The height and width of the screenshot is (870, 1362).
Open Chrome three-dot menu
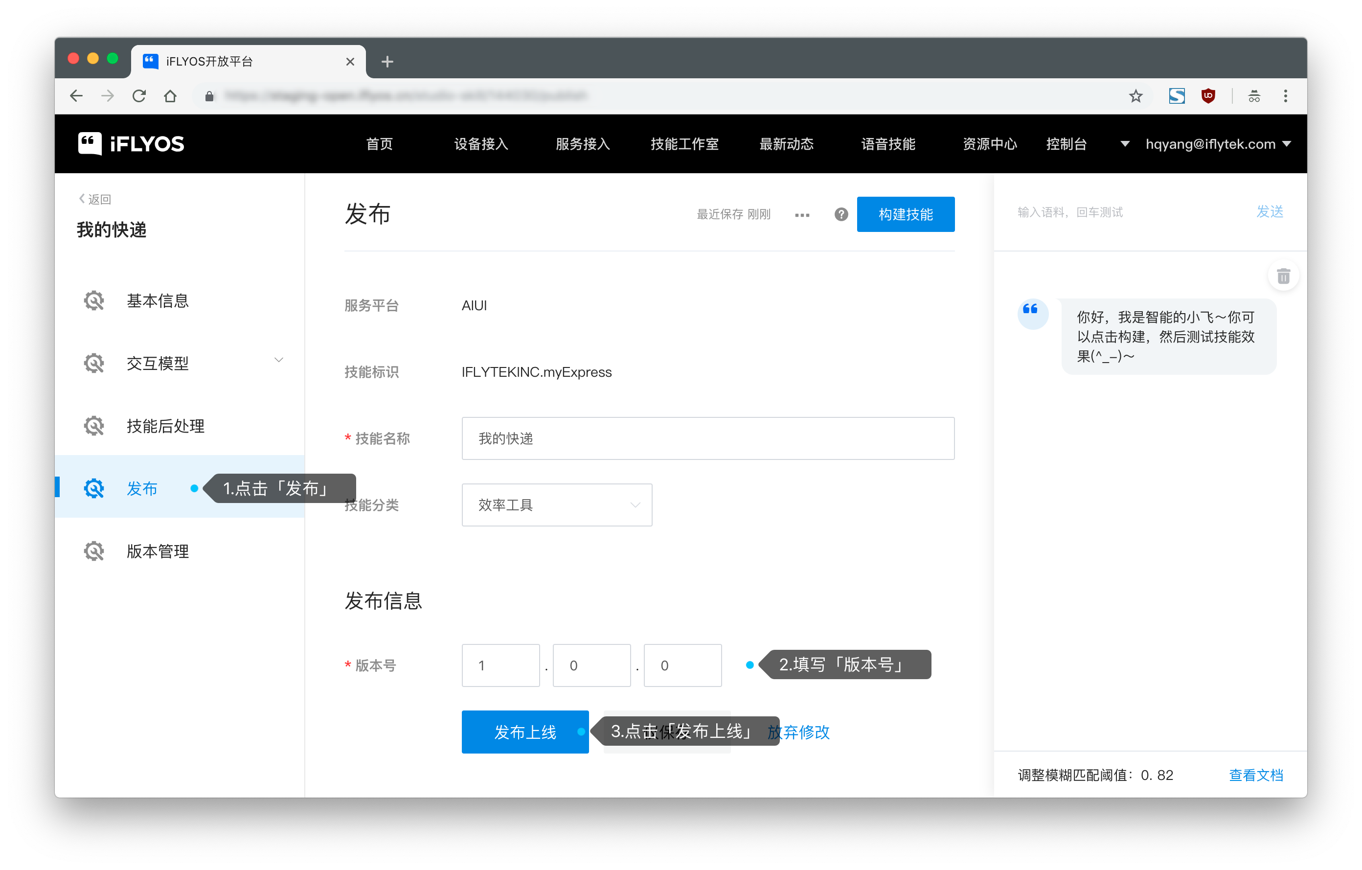1285,96
